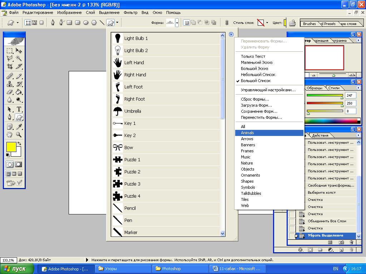This screenshot has width=366, height=274.
Task: Click the shape list scrollbar down arrow
Action: [x=222, y=233]
